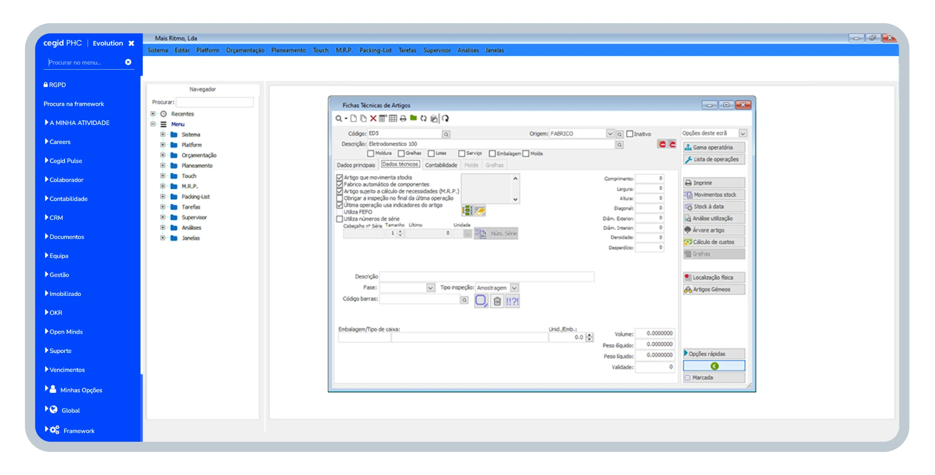Open the Orçamentação menu in the menu bar
The width and height of the screenshot is (935, 475).
click(x=245, y=50)
